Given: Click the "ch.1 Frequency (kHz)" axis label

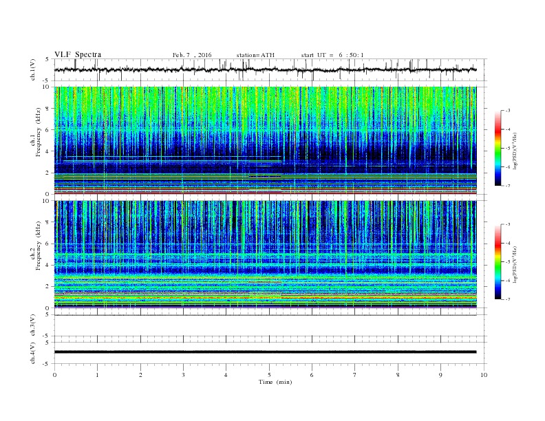Looking at the screenshot, I should pos(35,132).
